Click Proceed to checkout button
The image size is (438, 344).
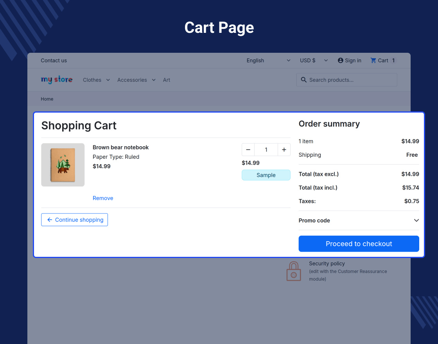click(359, 244)
